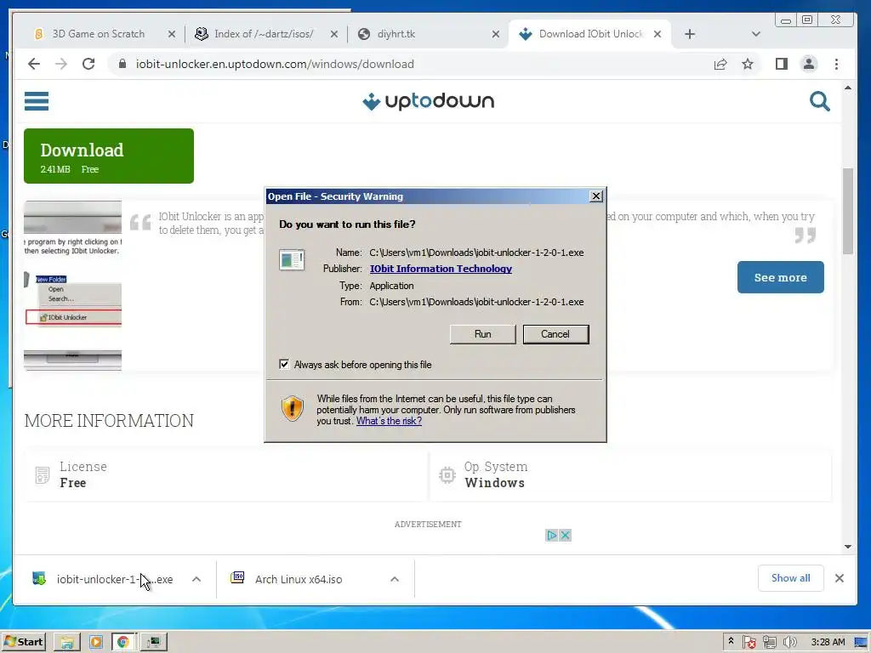Click Run in security warning
Viewport: 871px width, 653px height.
pyautogui.click(x=483, y=334)
